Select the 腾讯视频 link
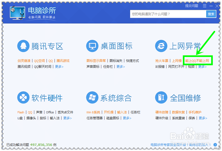The width and height of the screenshot is (222, 151). pyautogui.click(x=24, y=66)
